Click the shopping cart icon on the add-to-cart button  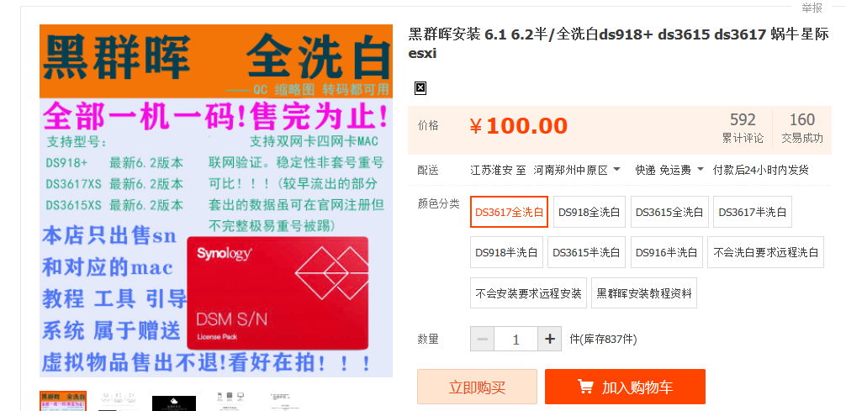point(585,386)
